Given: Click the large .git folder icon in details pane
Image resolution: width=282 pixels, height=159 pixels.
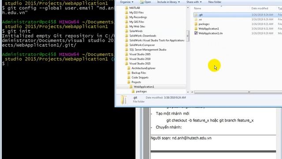Looking at the screenshot, I should tap(124, 100).
